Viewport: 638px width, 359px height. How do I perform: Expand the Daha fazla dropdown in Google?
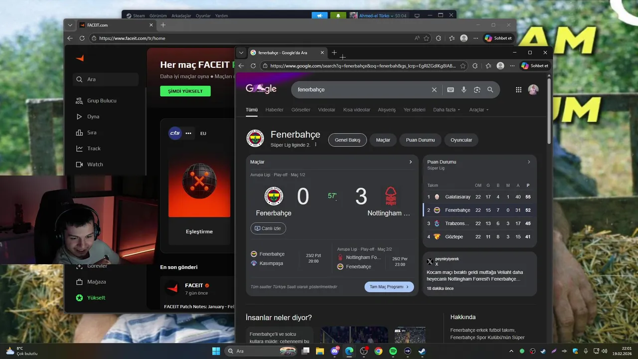[447, 110]
